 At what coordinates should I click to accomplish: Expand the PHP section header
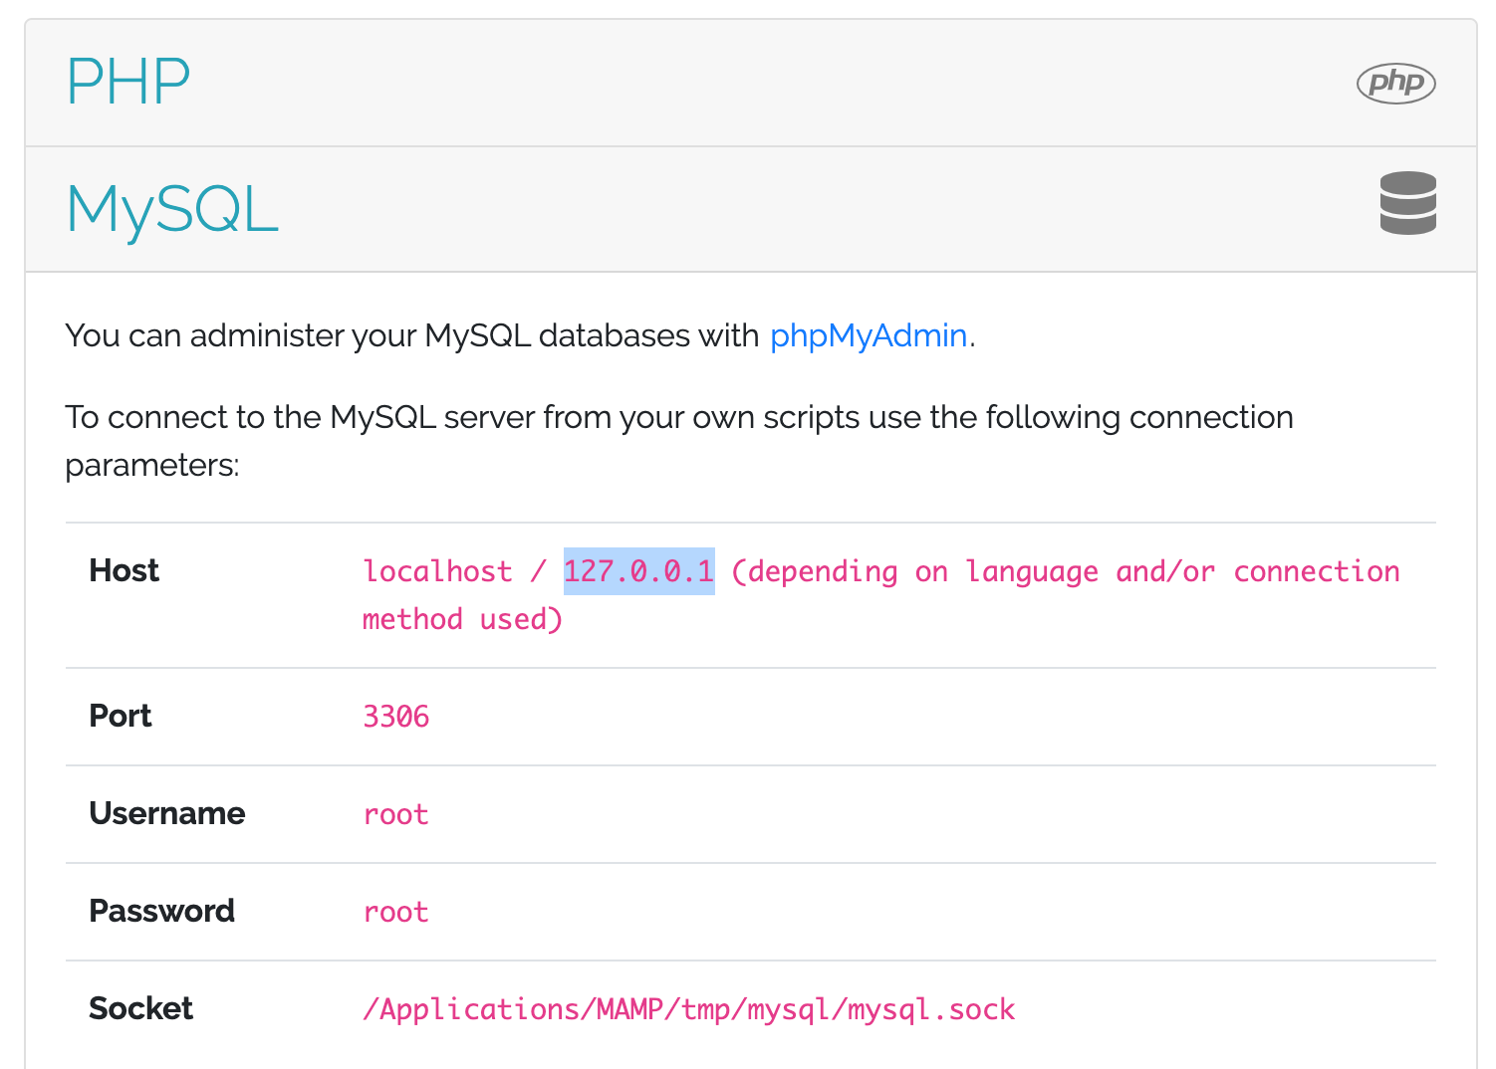(x=751, y=83)
